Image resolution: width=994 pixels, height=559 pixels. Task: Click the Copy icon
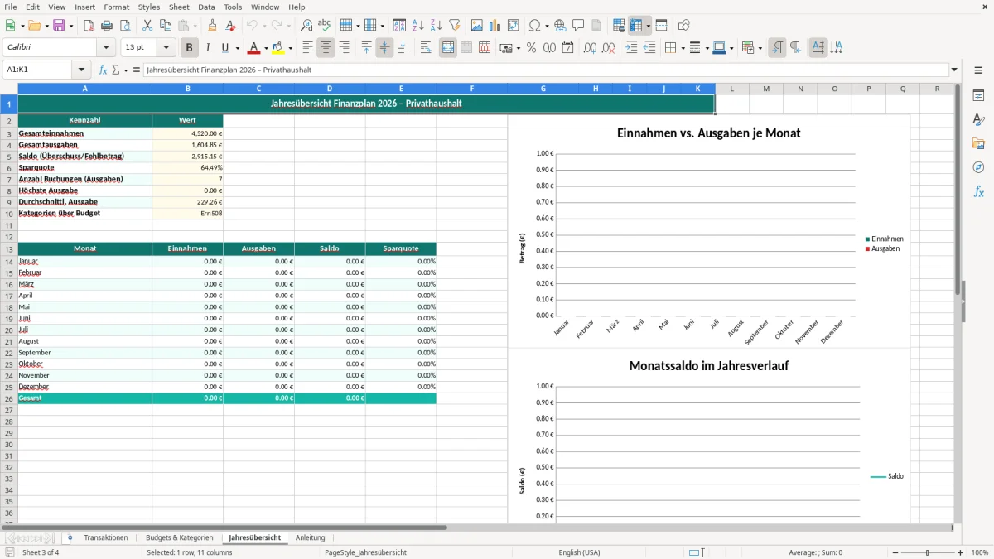coord(166,26)
